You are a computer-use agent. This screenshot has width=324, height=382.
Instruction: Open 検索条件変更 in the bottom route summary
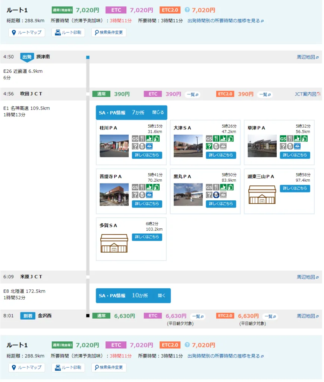tap(109, 367)
